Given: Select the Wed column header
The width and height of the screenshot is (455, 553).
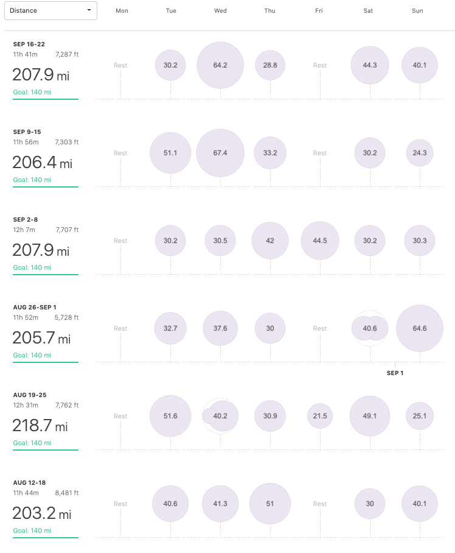Looking at the screenshot, I should [x=220, y=10].
